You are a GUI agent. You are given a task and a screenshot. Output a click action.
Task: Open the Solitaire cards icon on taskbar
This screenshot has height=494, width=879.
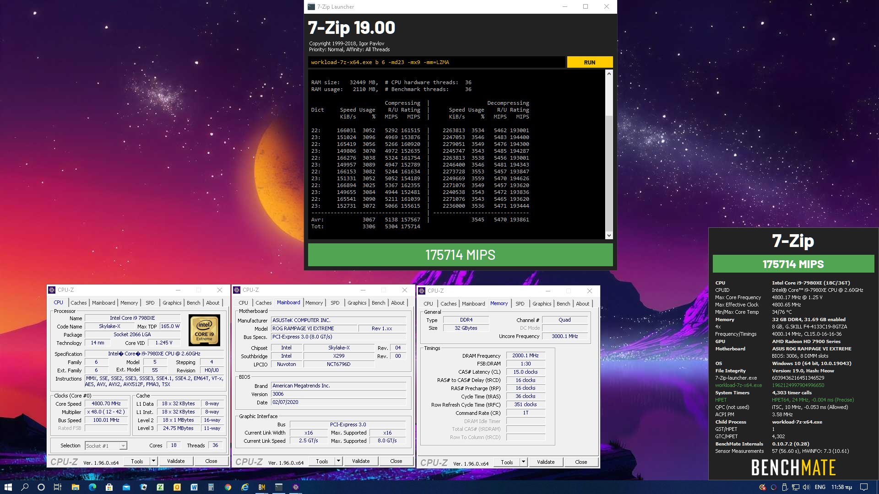(143, 487)
